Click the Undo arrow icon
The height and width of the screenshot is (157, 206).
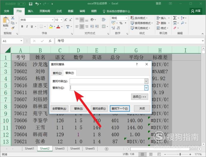click(37, 4)
